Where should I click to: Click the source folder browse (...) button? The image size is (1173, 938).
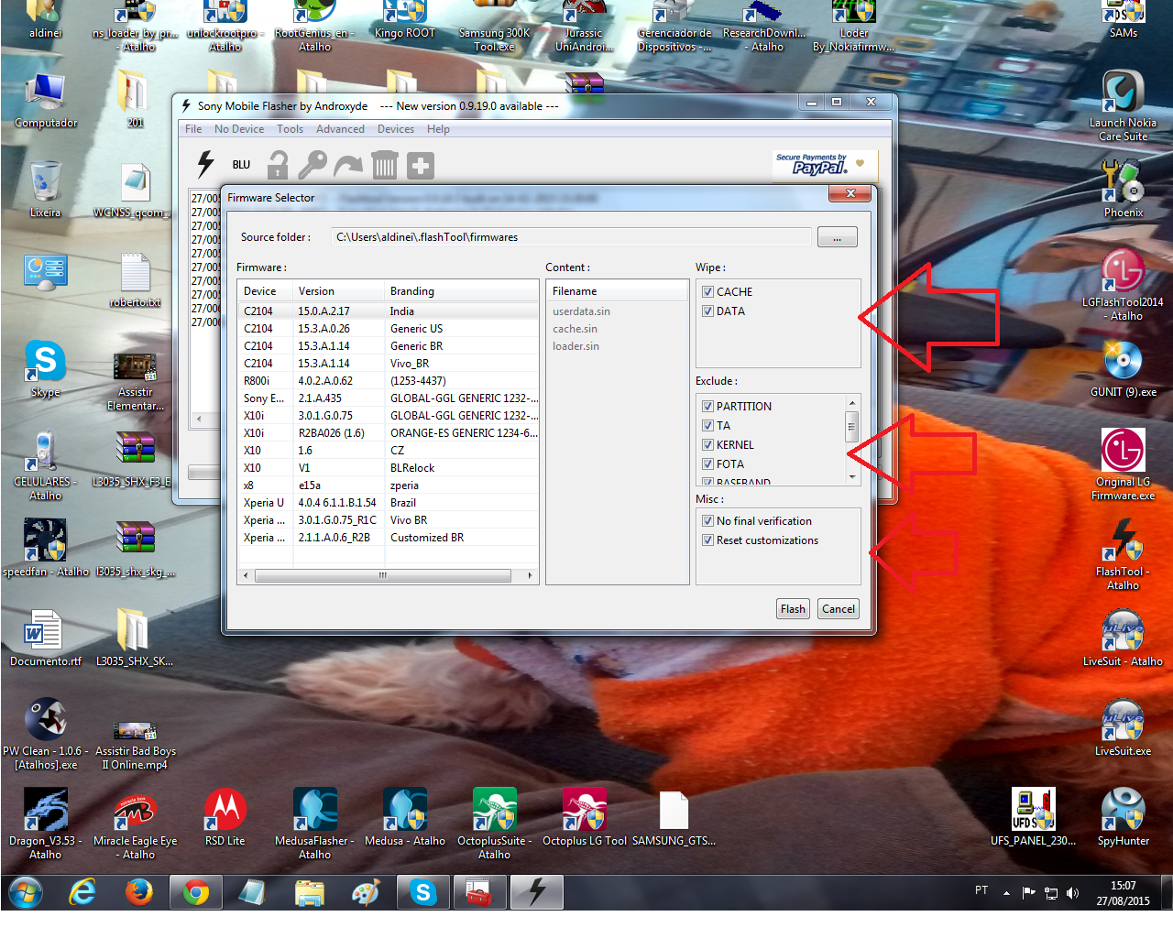point(838,237)
